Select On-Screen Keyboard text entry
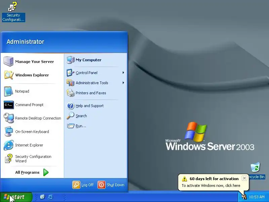This screenshot has height=202, width=269. point(32,132)
